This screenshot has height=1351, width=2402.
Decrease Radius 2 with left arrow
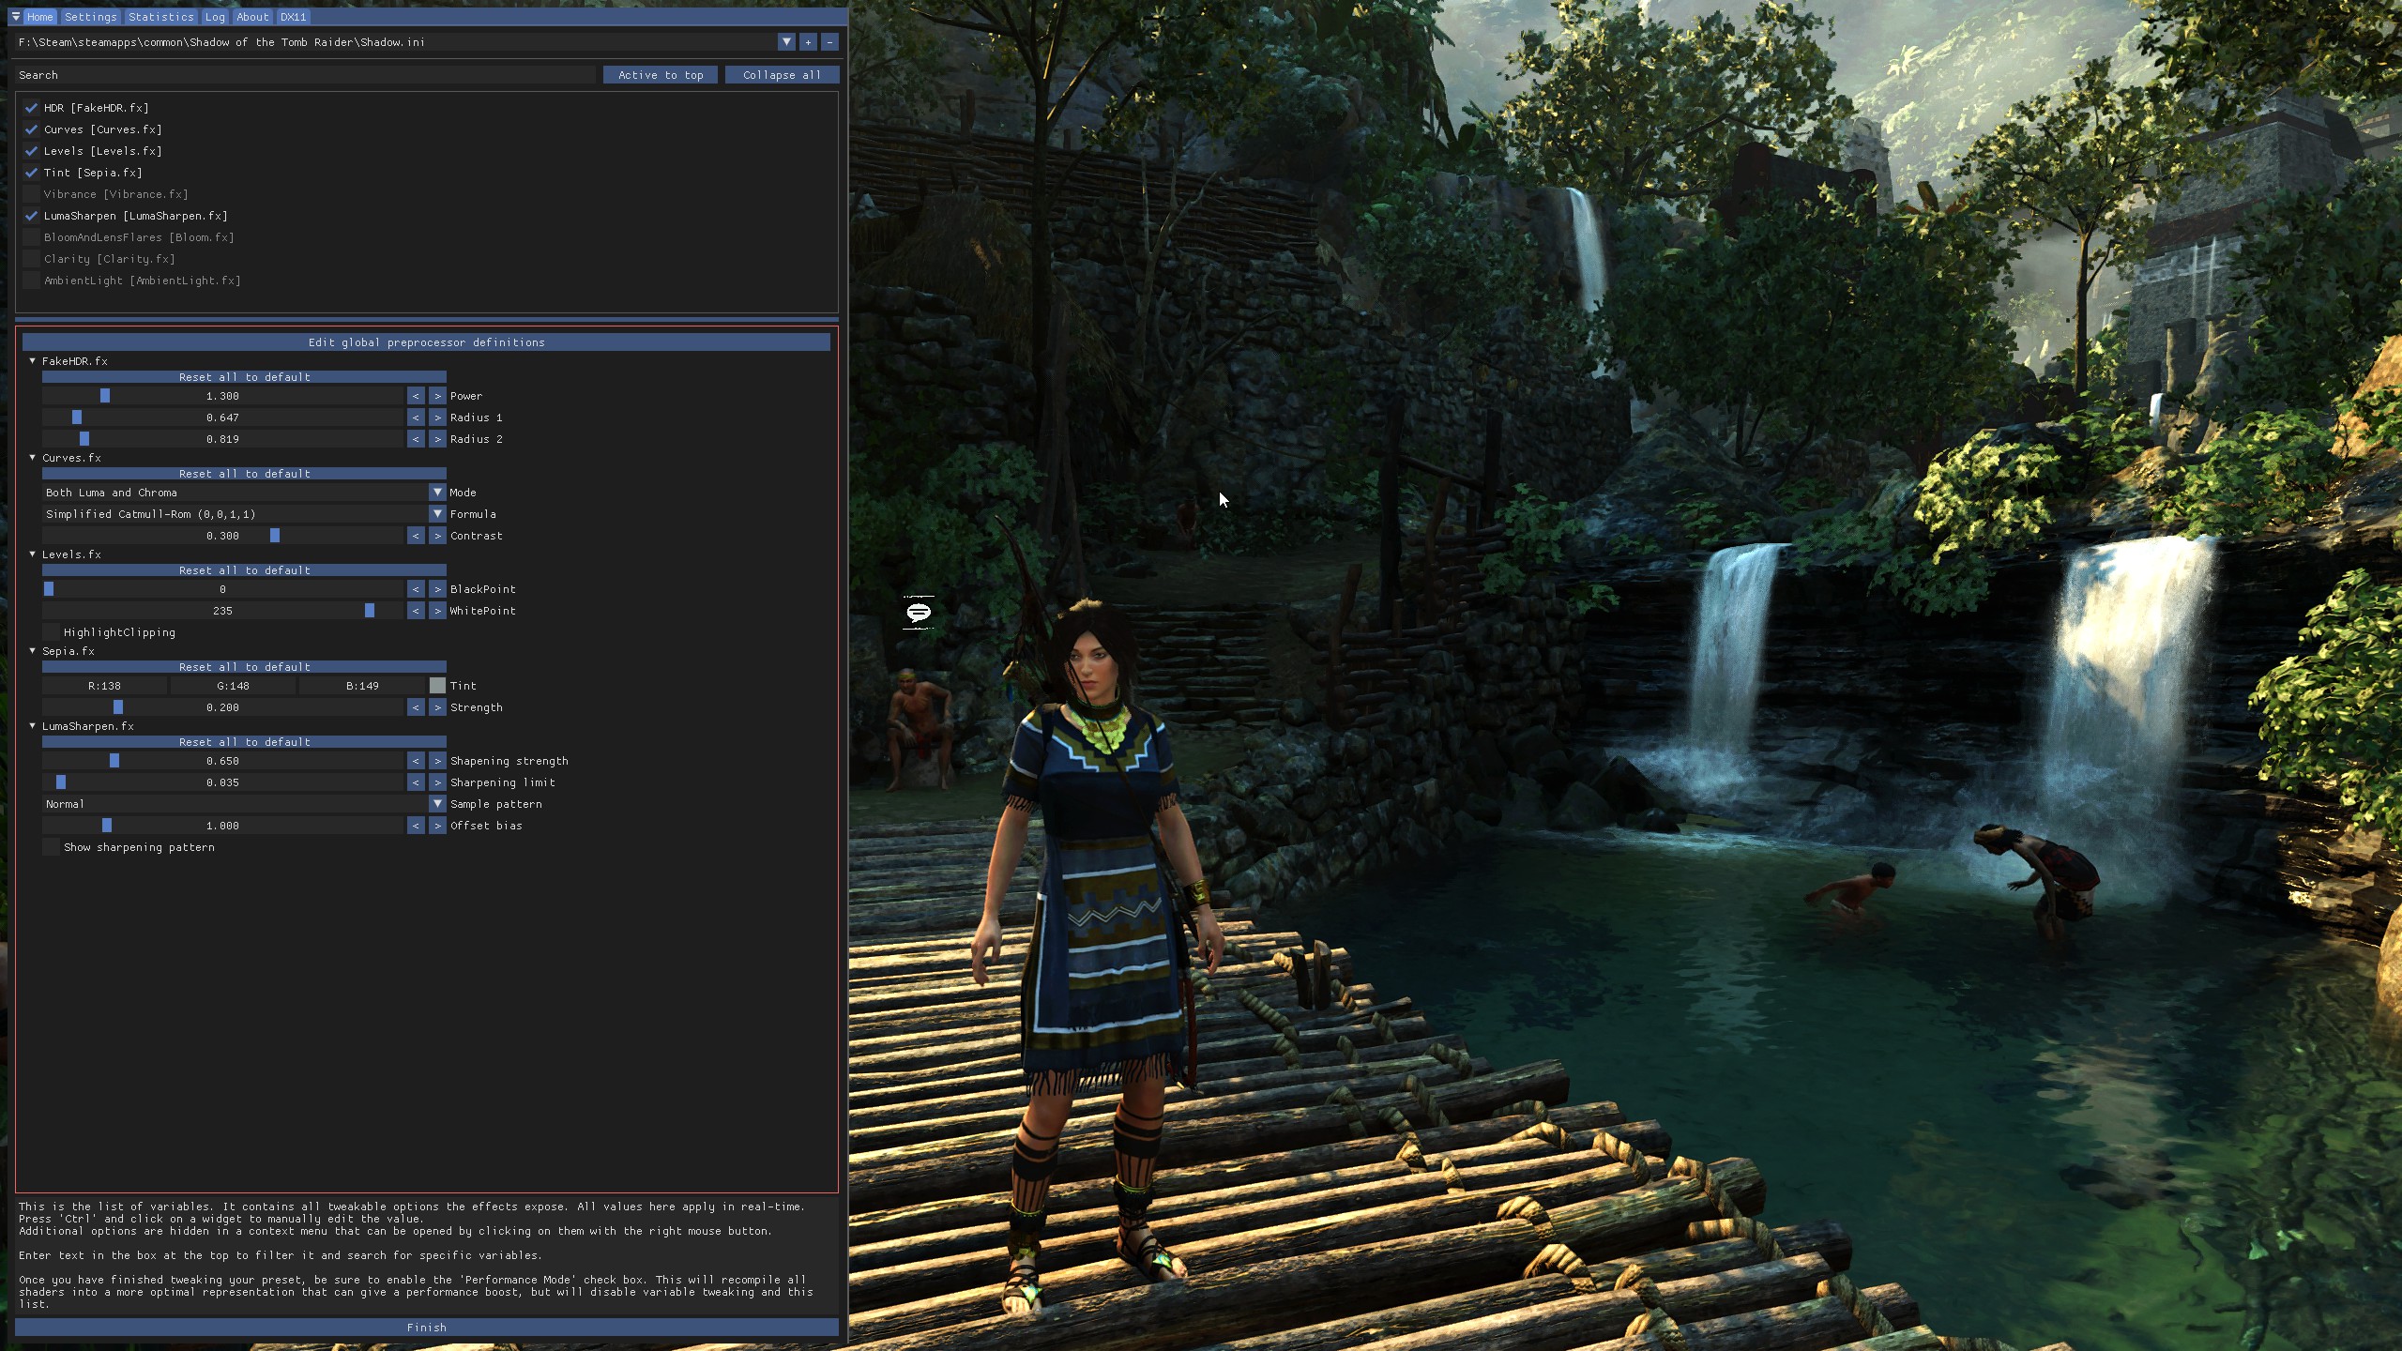(416, 439)
